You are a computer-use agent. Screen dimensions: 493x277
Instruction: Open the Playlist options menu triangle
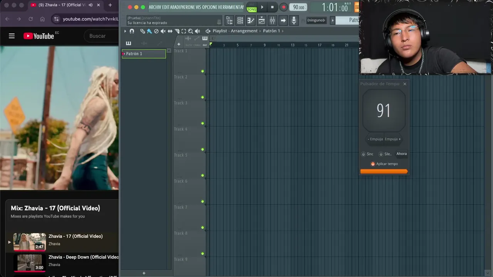tap(125, 31)
